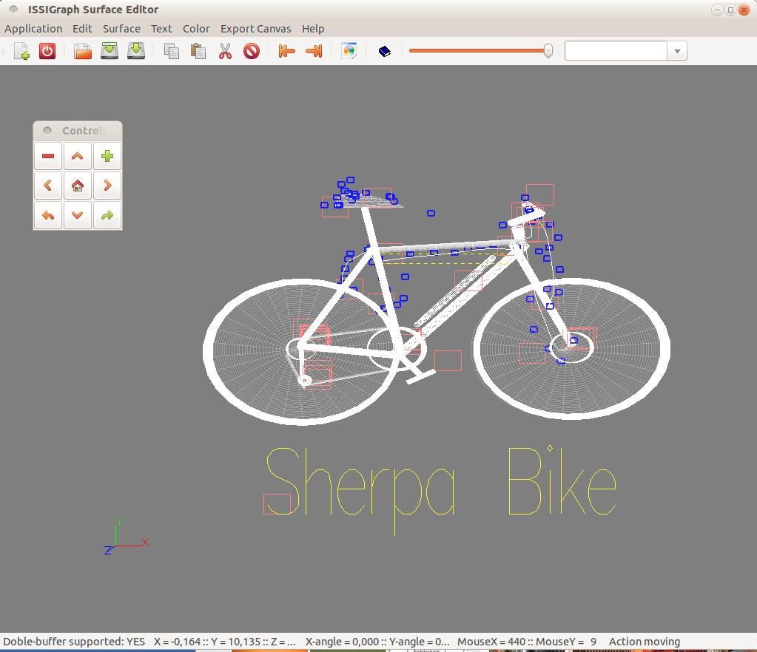The image size is (757, 652).
Task: Click the left-pointing orange arrow toolbar icon
Action: click(287, 51)
